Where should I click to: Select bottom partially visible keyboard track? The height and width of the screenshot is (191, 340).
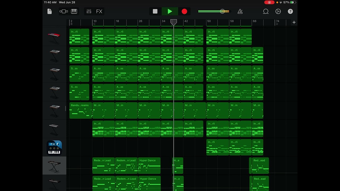(54, 183)
